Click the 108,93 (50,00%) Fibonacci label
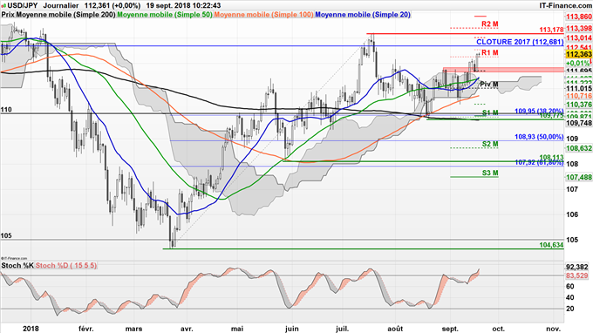Screen dimensions: 593x333 coord(539,137)
